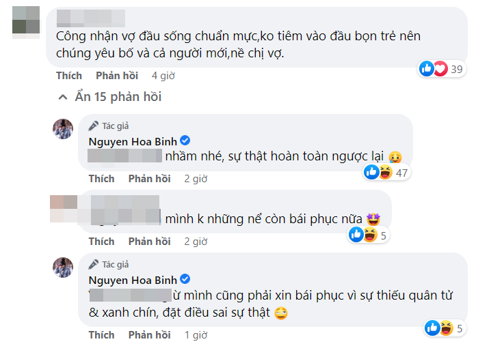Click verified badge on first Nguyen Hoa Binh reply
This screenshot has width=504, height=346.
click(x=185, y=141)
